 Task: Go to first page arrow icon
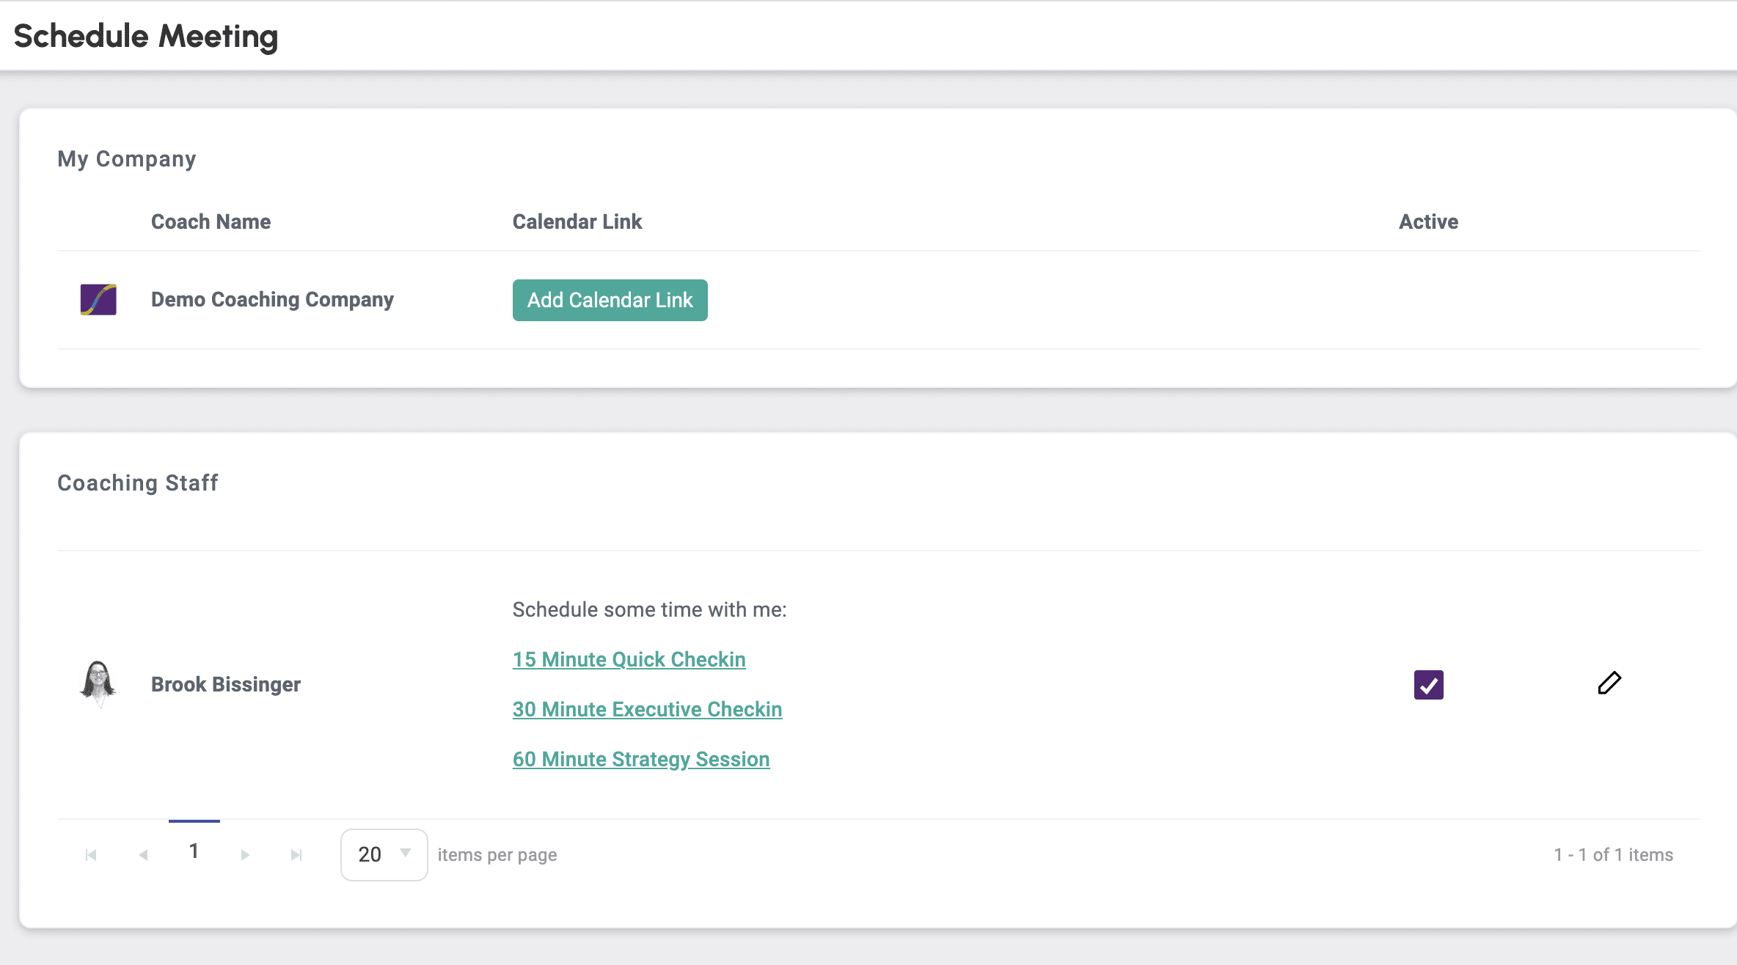91,855
